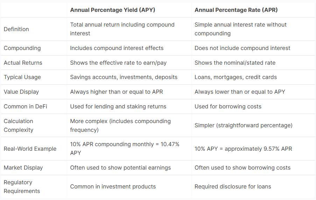Click the Compounding row label
Viewport: 316px width, 200px height.
(x=22, y=48)
